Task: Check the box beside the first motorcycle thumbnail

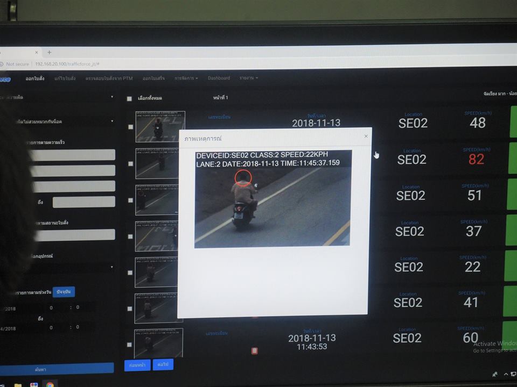Action: point(130,127)
